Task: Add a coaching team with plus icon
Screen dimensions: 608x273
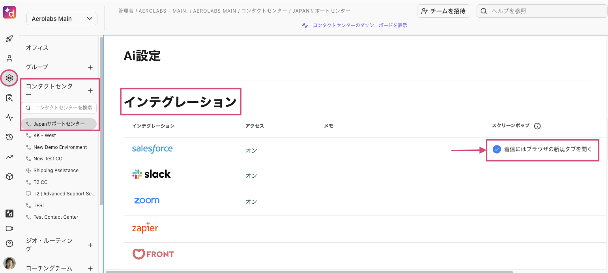Action: click(x=90, y=268)
